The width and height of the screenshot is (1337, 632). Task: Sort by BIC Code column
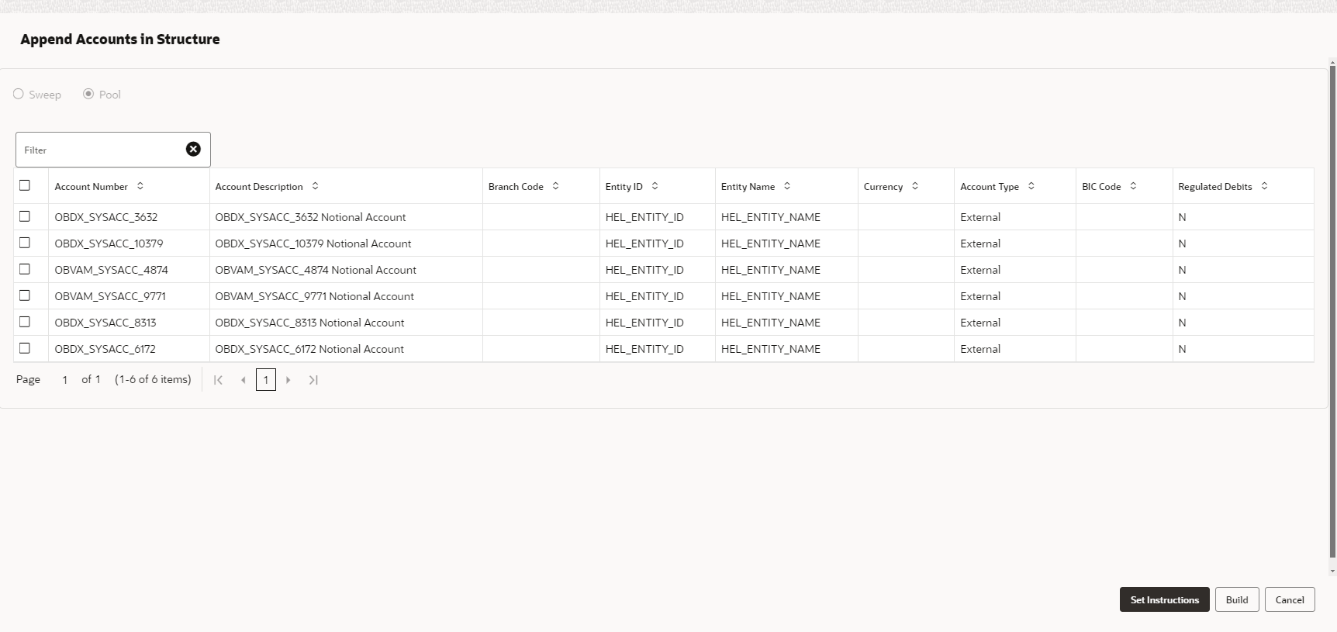click(1133, 186)
